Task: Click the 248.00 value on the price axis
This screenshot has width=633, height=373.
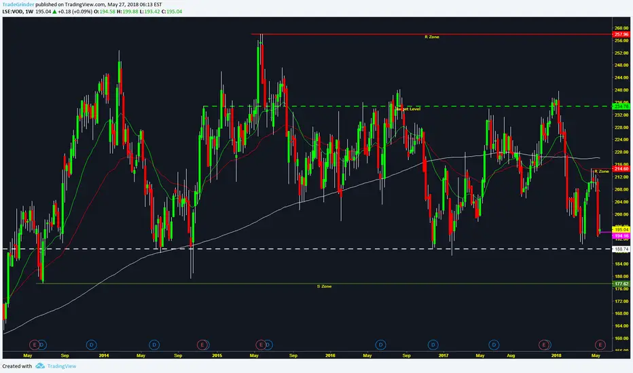Action: pos(621,65)
